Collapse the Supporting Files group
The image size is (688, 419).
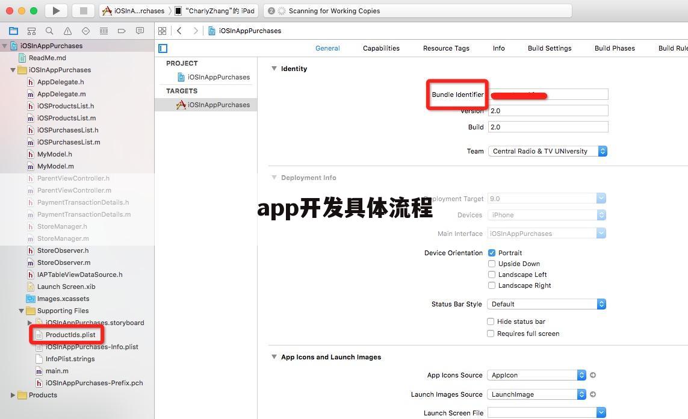(21, 311)
